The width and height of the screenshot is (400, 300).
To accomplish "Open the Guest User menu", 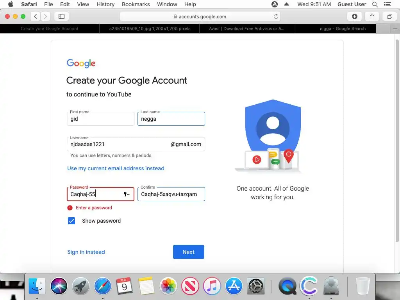I will [x=352, y=4].
